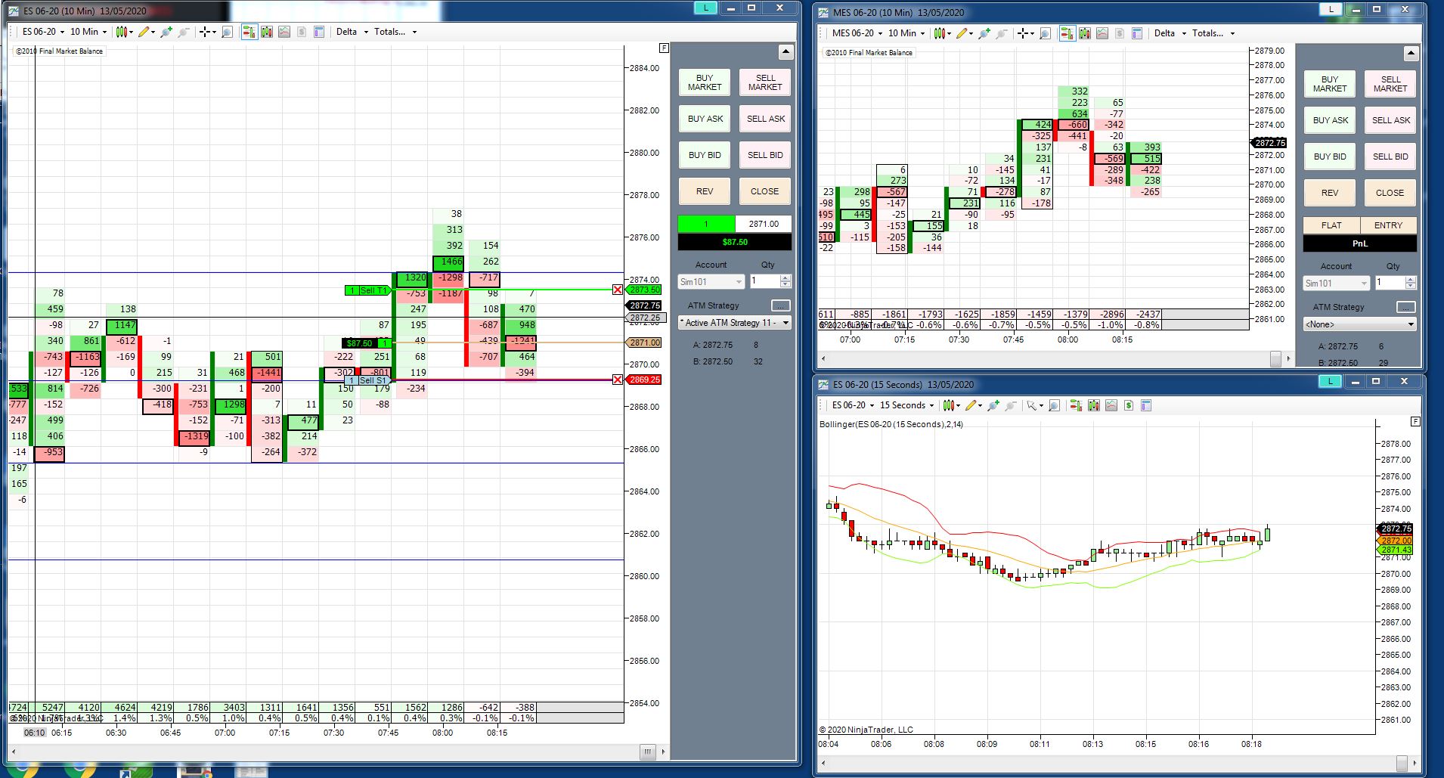Open MES 06-20 instrument dropdown

[857, 33]
